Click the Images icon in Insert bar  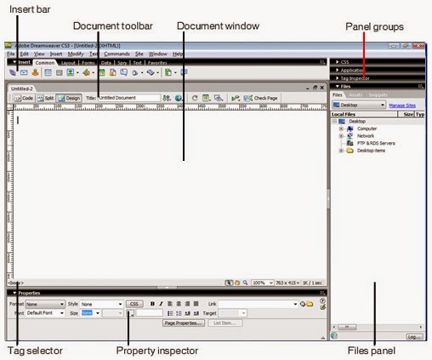tap(71, 72)
